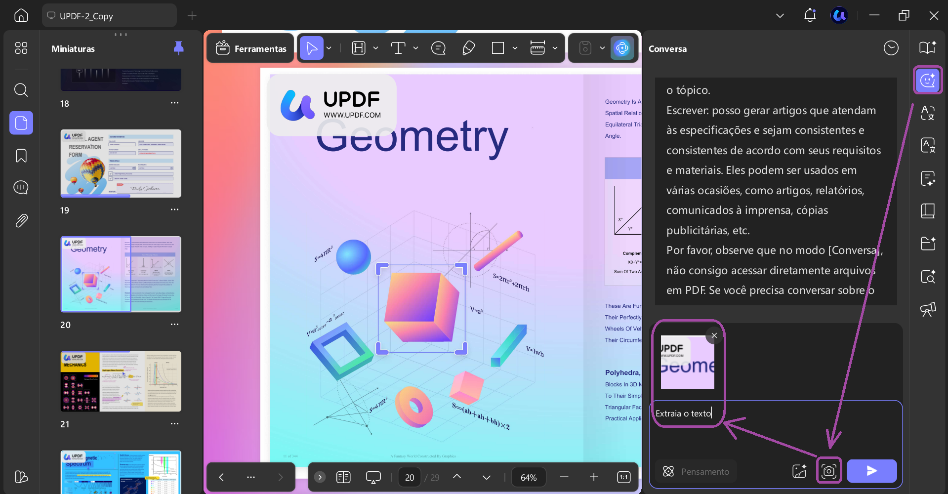Click the screenshot capture icon in chat
Screen dimensions: 948x494
(x=828, y=471)
